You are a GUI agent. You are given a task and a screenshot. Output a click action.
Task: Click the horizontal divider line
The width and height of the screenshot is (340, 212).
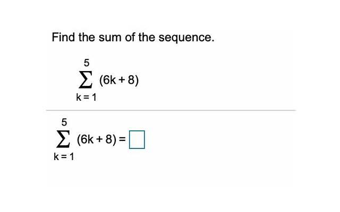[171, 110]
